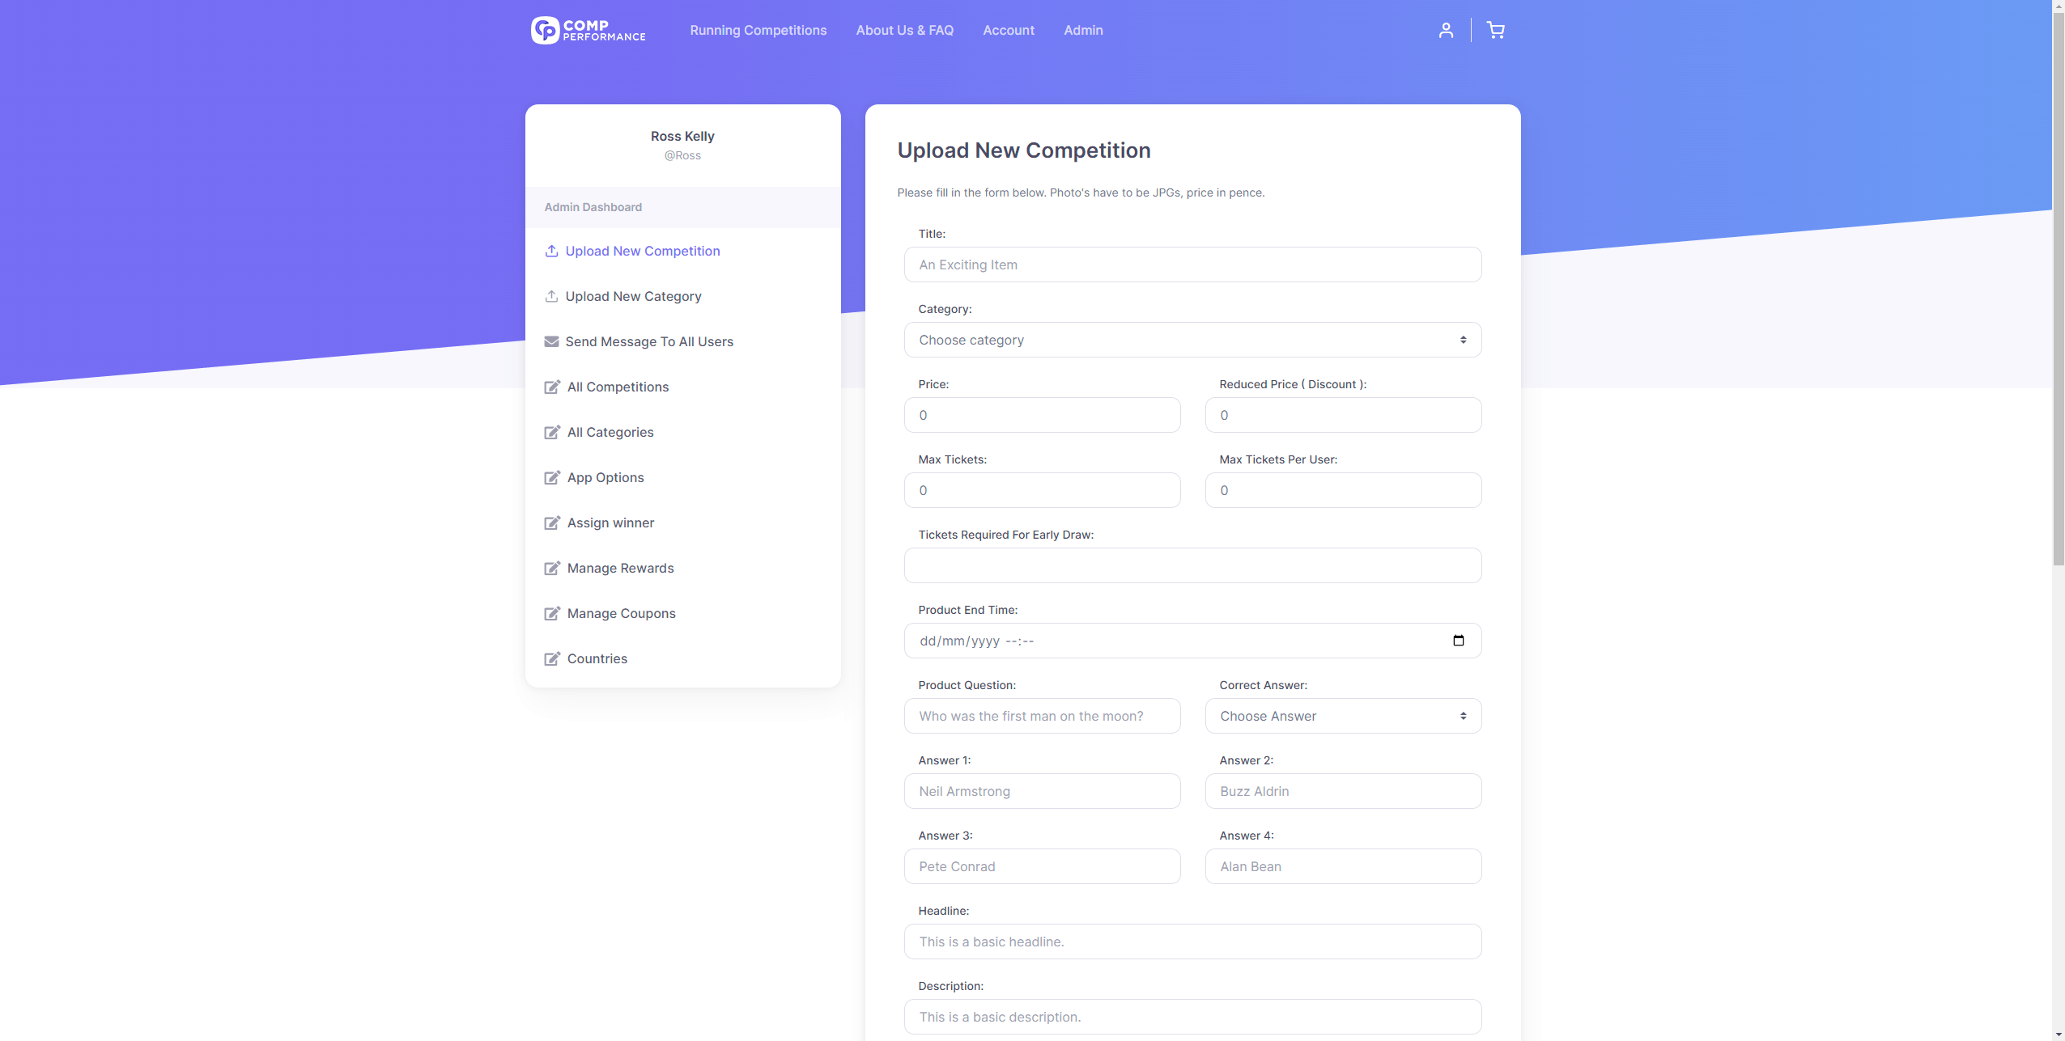Focus the Description input field
The image size is (2065, 1041).
(x=1192, y=1017)
